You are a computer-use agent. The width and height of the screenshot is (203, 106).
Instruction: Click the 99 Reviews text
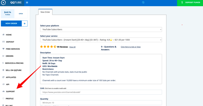(62, 47)
